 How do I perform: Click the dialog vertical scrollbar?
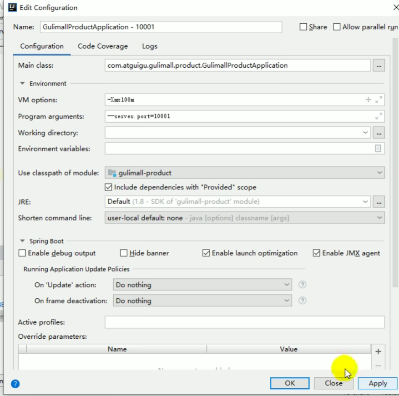(x=395, y=163)
